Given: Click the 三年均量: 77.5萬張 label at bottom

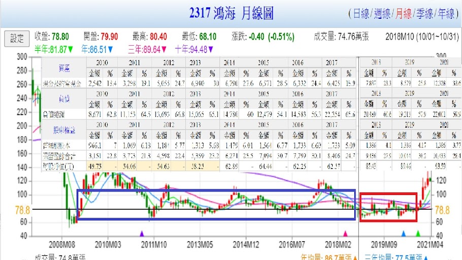Looking at the screenshot, I should click(x=397, y=257).
